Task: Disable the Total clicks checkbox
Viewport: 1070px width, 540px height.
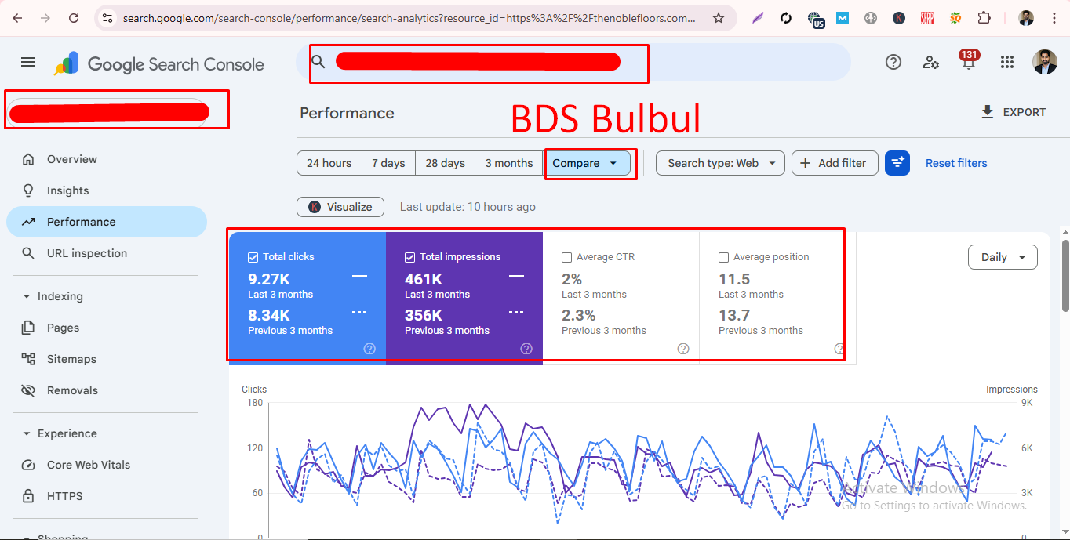Action: tap(253, 256)
